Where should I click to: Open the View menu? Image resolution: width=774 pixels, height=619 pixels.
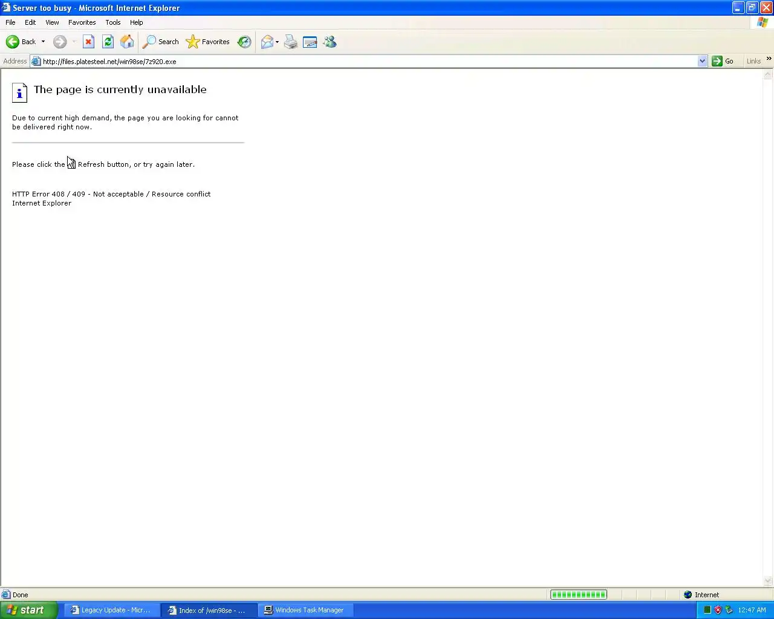[x=52, y=22]
